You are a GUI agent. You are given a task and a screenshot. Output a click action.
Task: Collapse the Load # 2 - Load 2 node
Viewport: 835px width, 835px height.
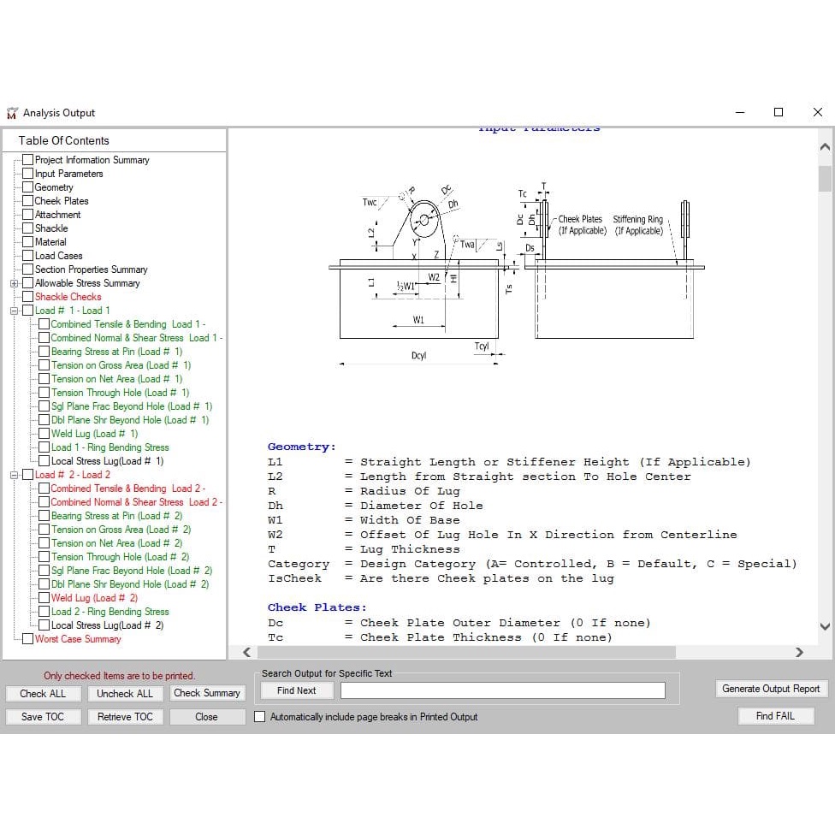click(15, 475)
